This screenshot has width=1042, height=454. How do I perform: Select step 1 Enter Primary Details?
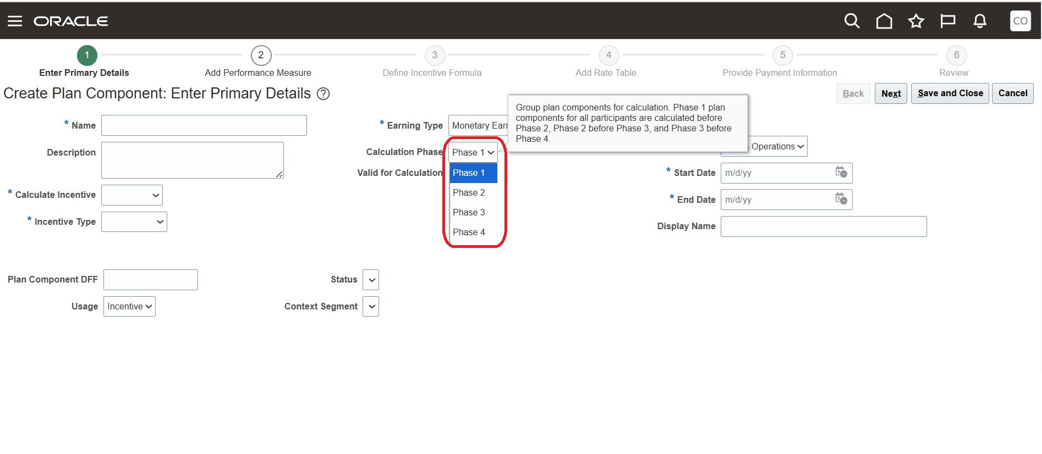coord(87,55)
